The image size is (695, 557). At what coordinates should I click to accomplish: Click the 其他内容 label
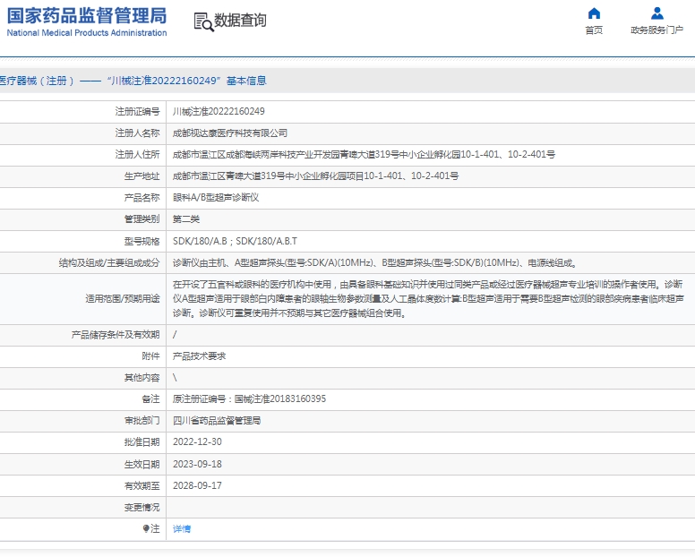tap(142, 378)
